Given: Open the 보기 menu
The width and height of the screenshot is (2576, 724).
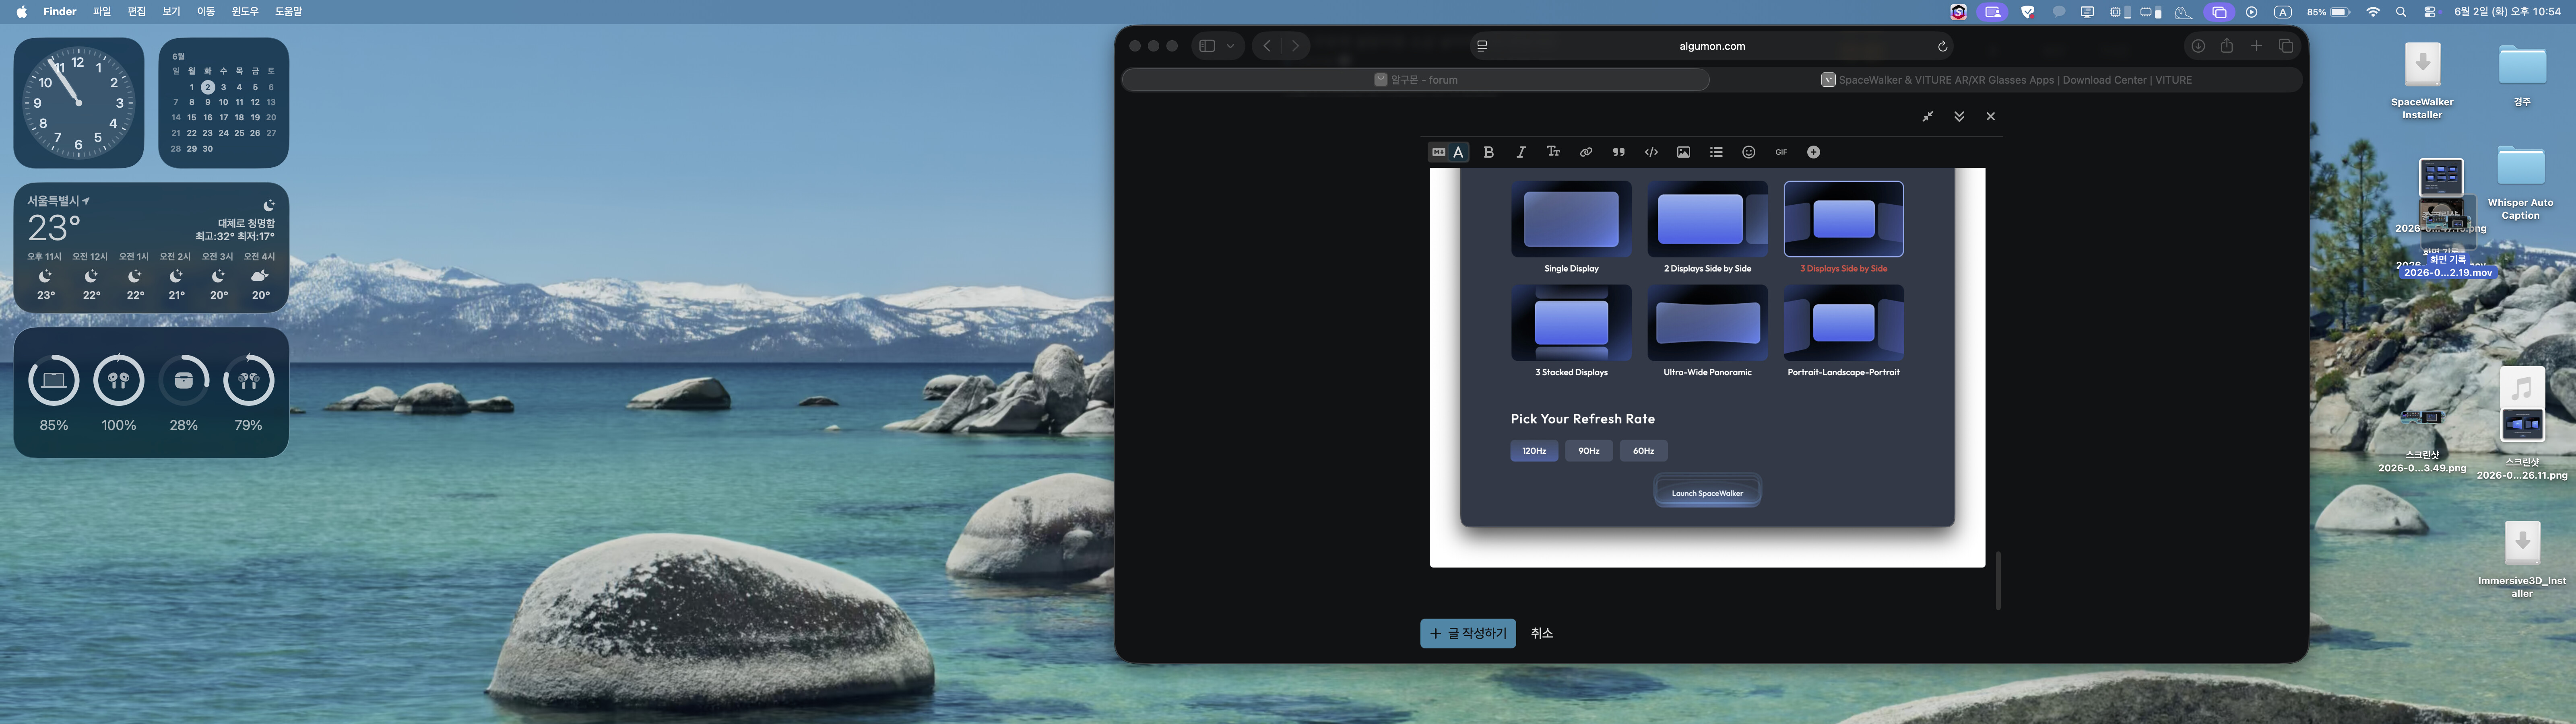Looking at the screenshot, I should click(171, 12).
